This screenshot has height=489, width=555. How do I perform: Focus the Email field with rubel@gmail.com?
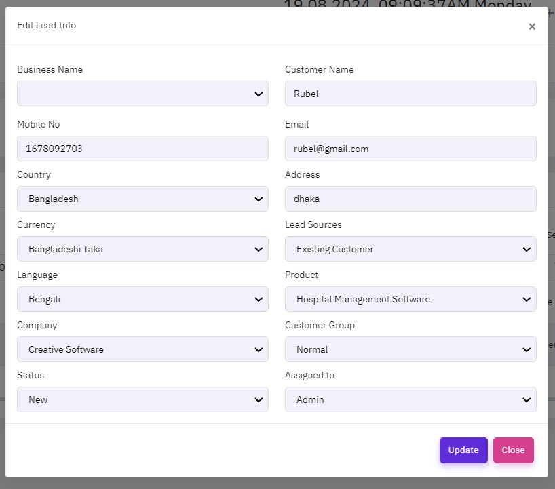tap(410, 149)
